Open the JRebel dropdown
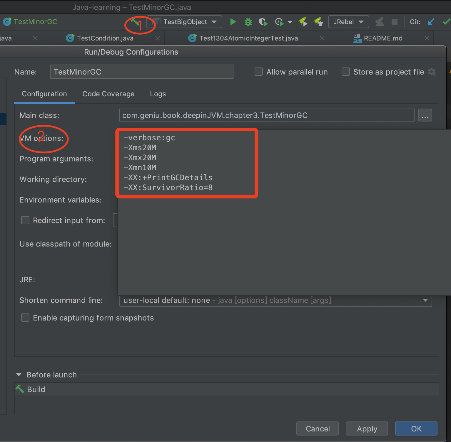 pyautogui.click(x=348, y=22)
